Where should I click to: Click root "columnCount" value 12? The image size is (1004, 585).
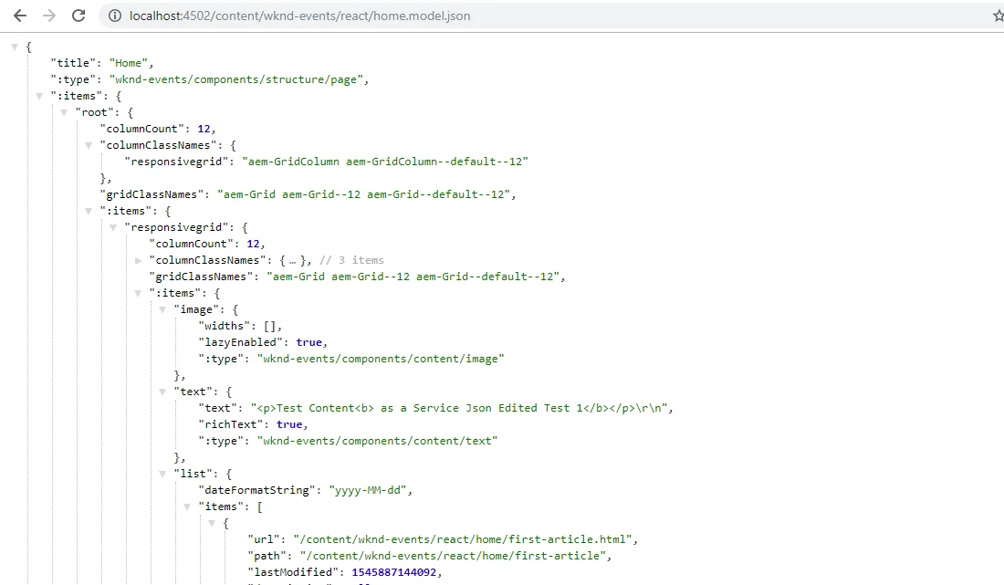[204, 129]
